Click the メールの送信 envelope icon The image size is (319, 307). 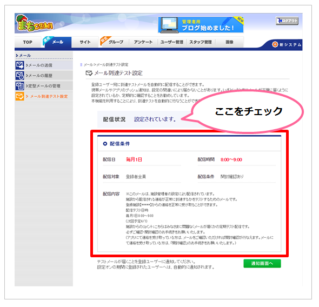pyautogui.click(x=19, y=65)
